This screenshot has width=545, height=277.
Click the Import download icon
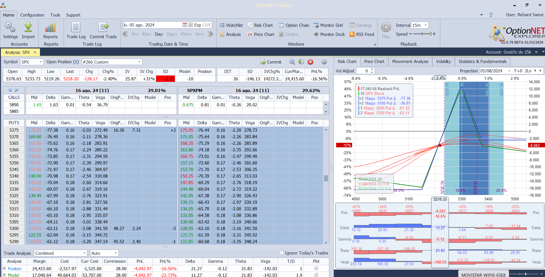(x=28, y=27)
